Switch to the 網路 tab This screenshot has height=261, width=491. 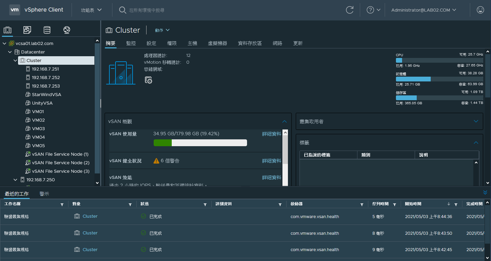(x=277, y=43)
